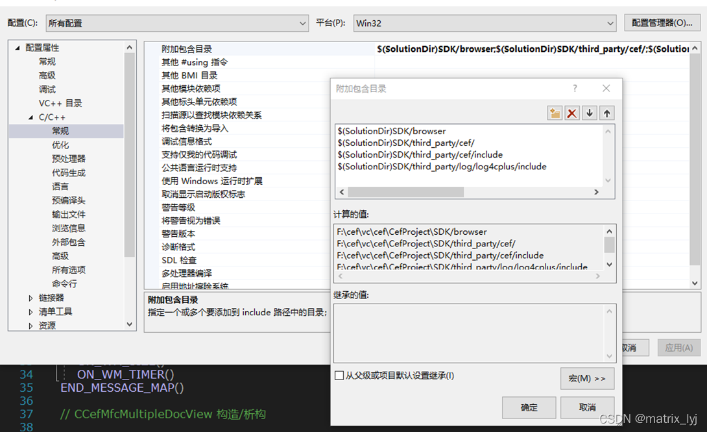Open the 配置 dropdown showing 所有配置

click(x=177, y=23)
